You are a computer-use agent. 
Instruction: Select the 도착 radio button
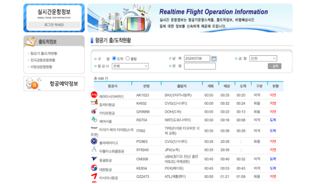(114, 59)
